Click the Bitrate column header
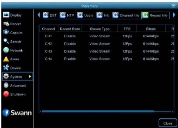Viewport: 178px width, 128px height. 151,29
